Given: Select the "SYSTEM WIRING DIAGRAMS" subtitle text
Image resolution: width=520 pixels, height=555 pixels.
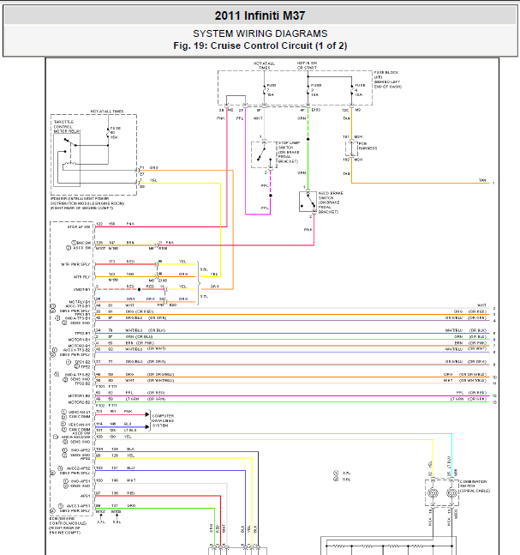Looking at the screenshot, I should pos(260,33).
